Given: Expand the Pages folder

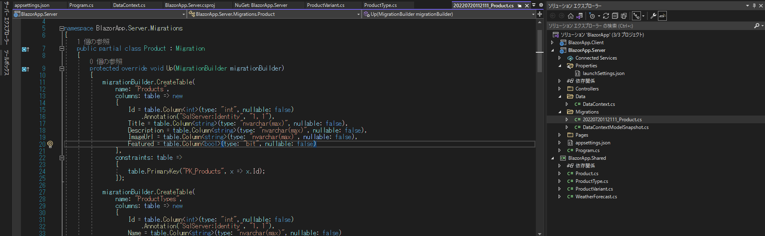Looking at the screenshot, I should coord(559,135).
